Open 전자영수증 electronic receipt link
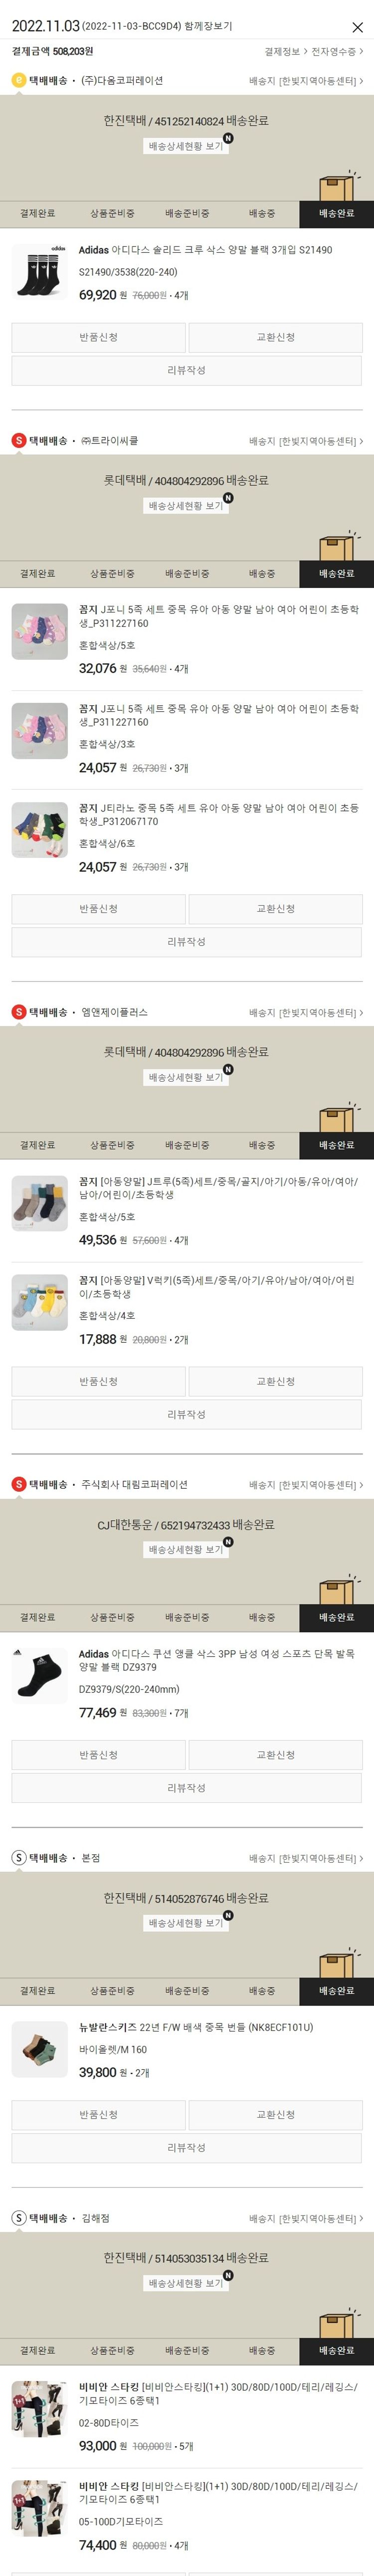This screenshot has height=2576, width=374. click(x=336, y=51)
